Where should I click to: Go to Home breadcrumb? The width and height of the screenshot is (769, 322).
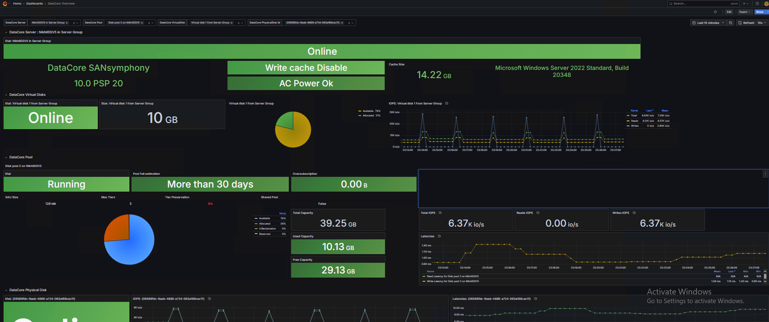(17, 3)
